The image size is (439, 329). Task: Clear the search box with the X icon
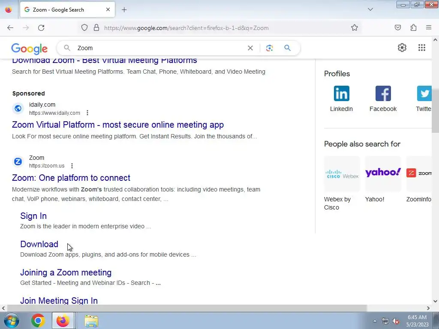(x=250, y=48)
